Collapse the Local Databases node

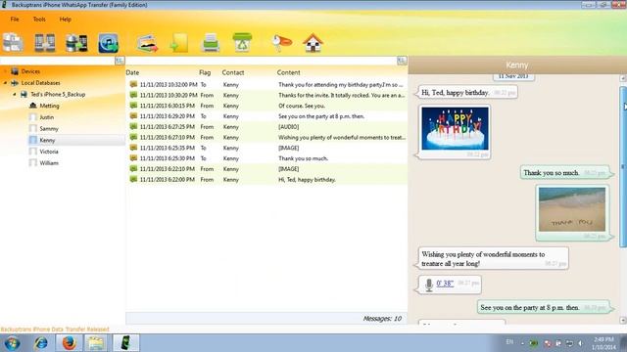[x=5, y=83]
